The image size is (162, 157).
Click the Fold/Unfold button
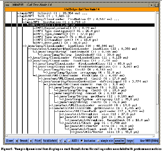click(x=50, y=141)
